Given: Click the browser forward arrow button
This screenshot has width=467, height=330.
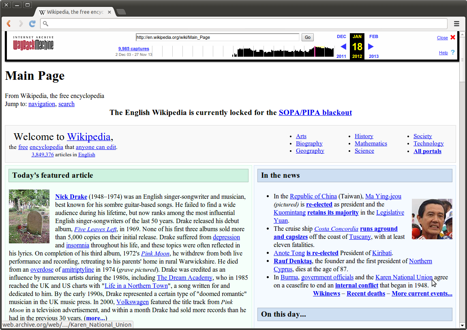Looking at the screenshot, I should tap(21, 23).
